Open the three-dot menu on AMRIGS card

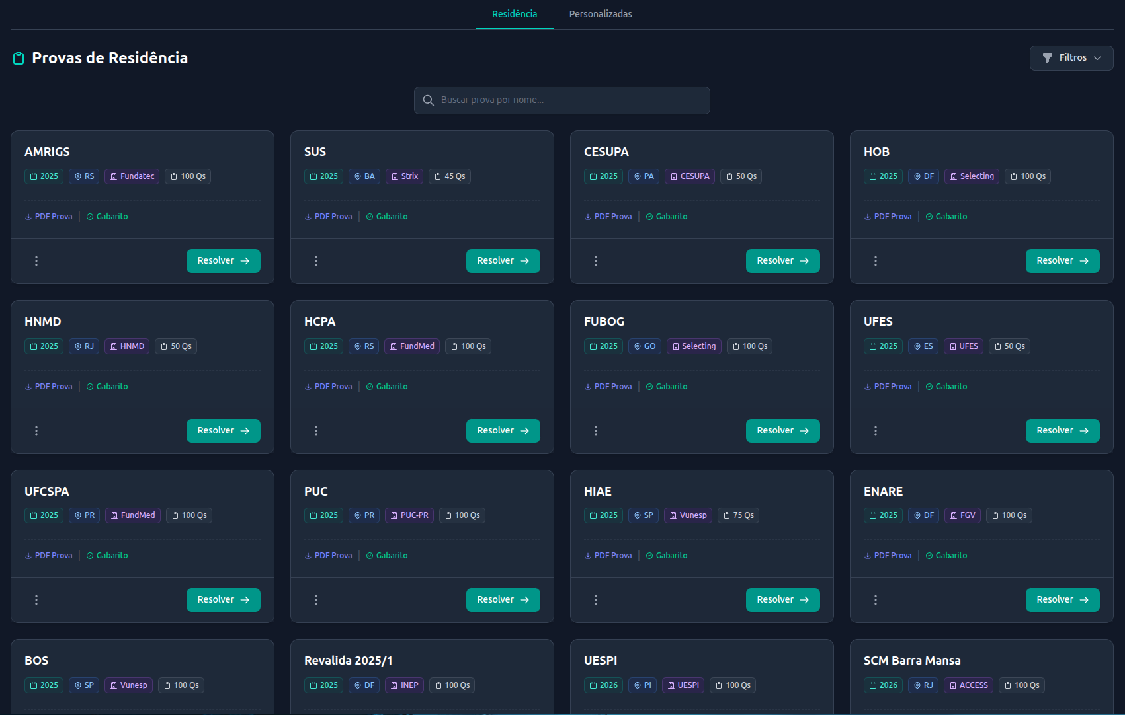point(36,261)
